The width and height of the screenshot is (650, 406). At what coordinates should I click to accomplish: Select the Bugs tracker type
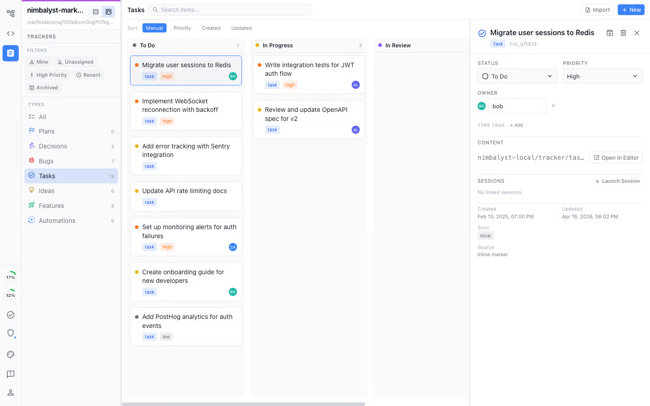coord(71,161)
